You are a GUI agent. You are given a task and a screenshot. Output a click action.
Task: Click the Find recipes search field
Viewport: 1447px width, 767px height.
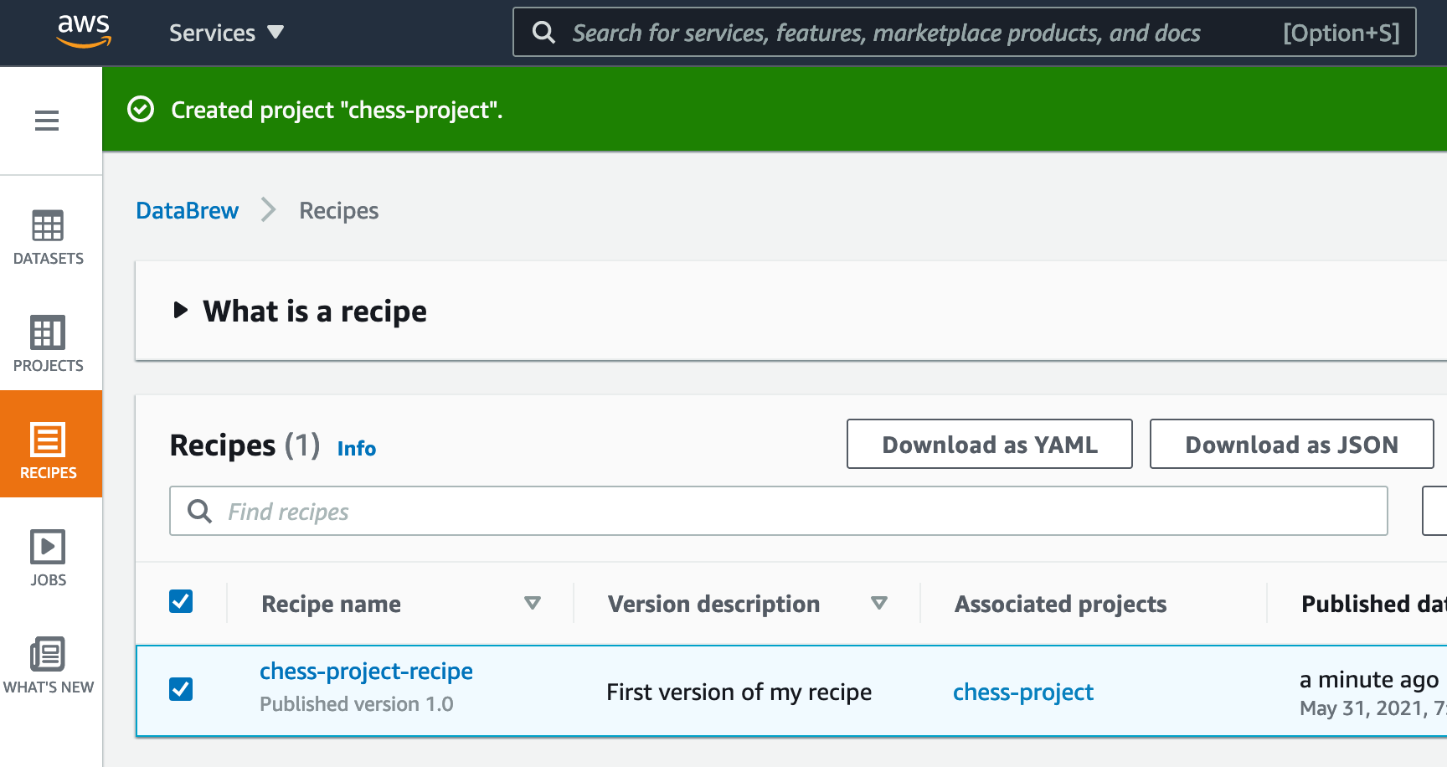[779, 511]
